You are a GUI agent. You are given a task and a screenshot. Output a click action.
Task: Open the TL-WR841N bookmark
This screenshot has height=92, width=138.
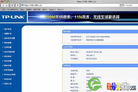[x=12, y=9]
